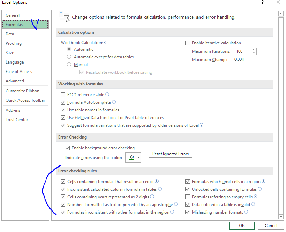Open the Trust Center category
This screenshot has height=232, width=286.
(25, 119)
